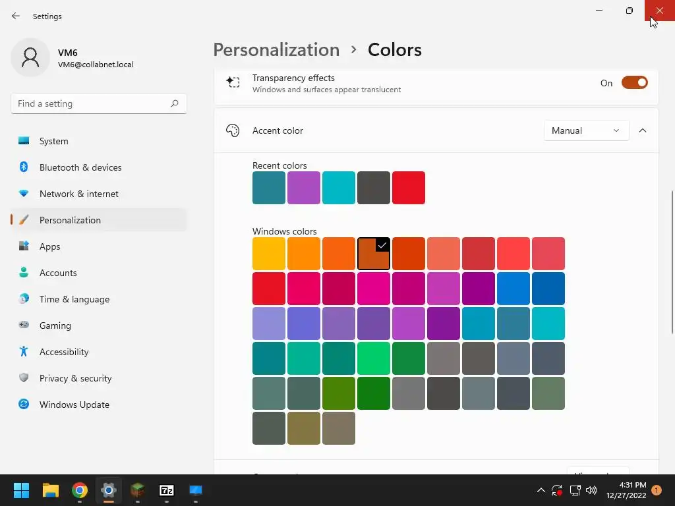Pick the recent red color swatch

[x=409, y=188]
